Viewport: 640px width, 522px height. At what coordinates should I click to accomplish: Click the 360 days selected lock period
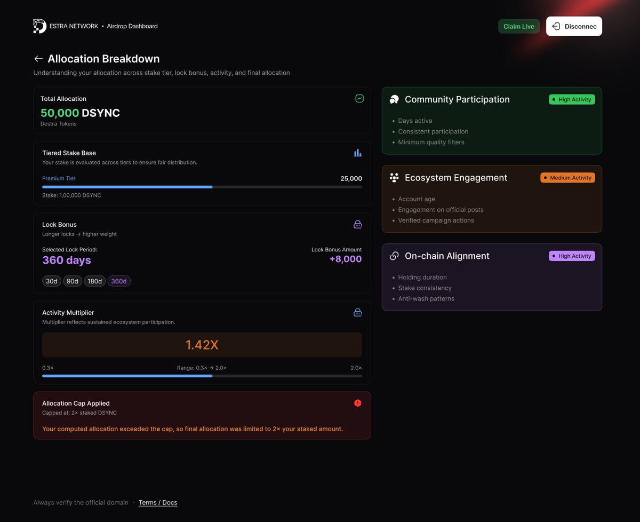pyautogui.click(x=67, y=260)
